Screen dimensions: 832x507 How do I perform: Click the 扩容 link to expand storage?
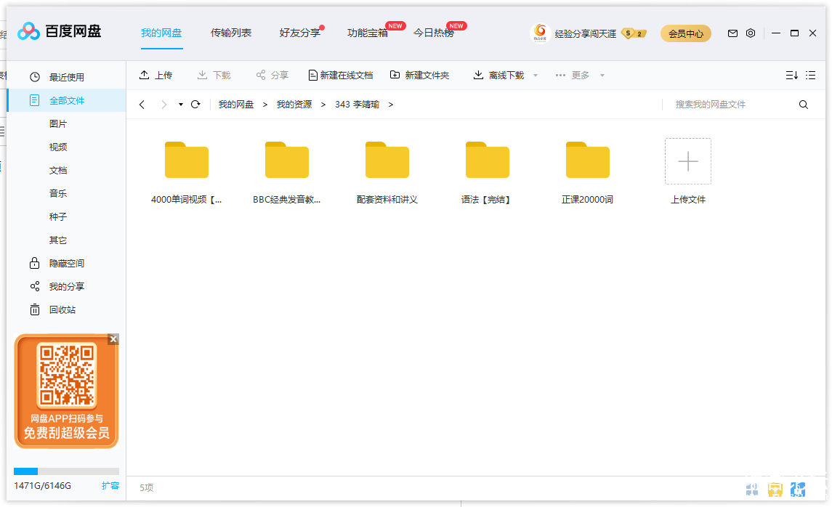110,485
